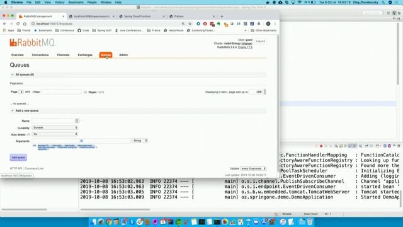Open the Apps bookmark shortcut
403x227 pixels.
8,30
